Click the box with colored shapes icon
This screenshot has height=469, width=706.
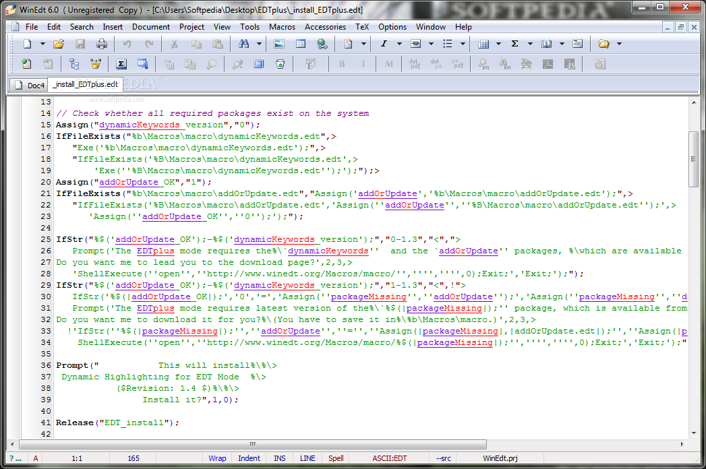[x=96, y=65]
